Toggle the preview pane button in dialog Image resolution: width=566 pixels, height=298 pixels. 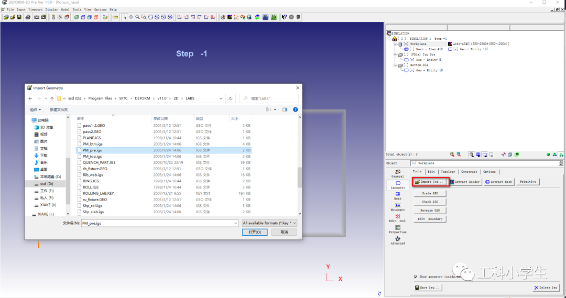click(285, 109)
